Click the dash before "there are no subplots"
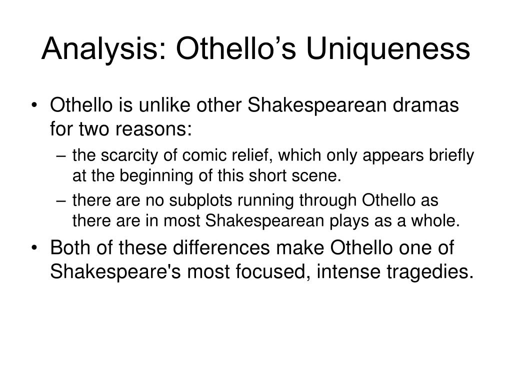The width and height of the screenshot is (512, 384). pos(60,201)
